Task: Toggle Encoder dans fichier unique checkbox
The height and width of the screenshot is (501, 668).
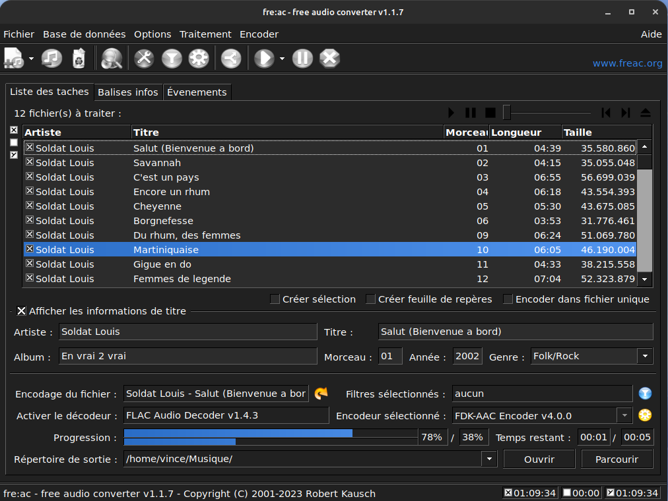Action: pyautogui.click(x=508, y=299)
